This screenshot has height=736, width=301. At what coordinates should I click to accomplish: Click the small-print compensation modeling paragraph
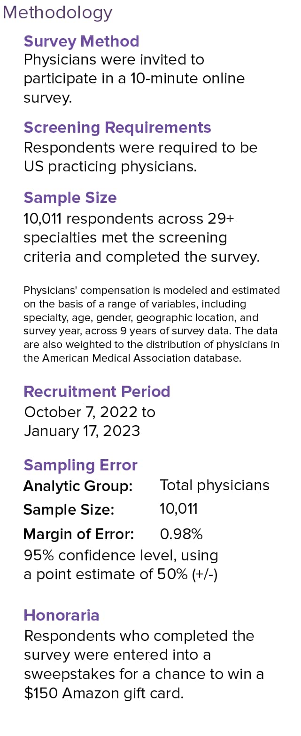(151, 324)
